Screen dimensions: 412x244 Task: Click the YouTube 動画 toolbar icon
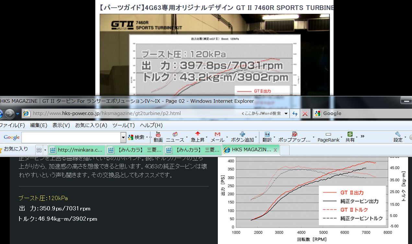158,137
